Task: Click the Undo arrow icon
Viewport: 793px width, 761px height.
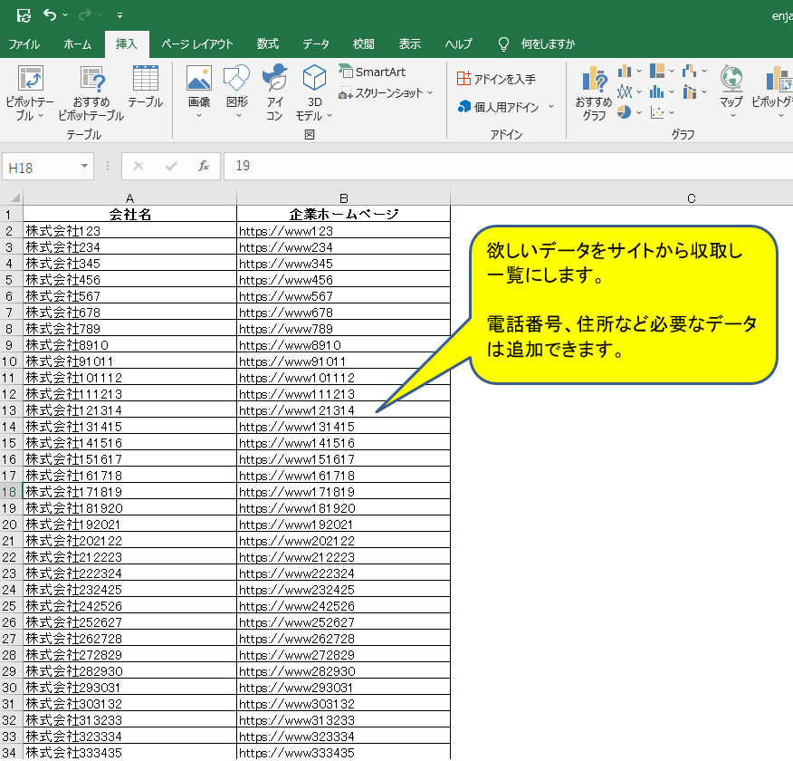Action: coord(50,14)
